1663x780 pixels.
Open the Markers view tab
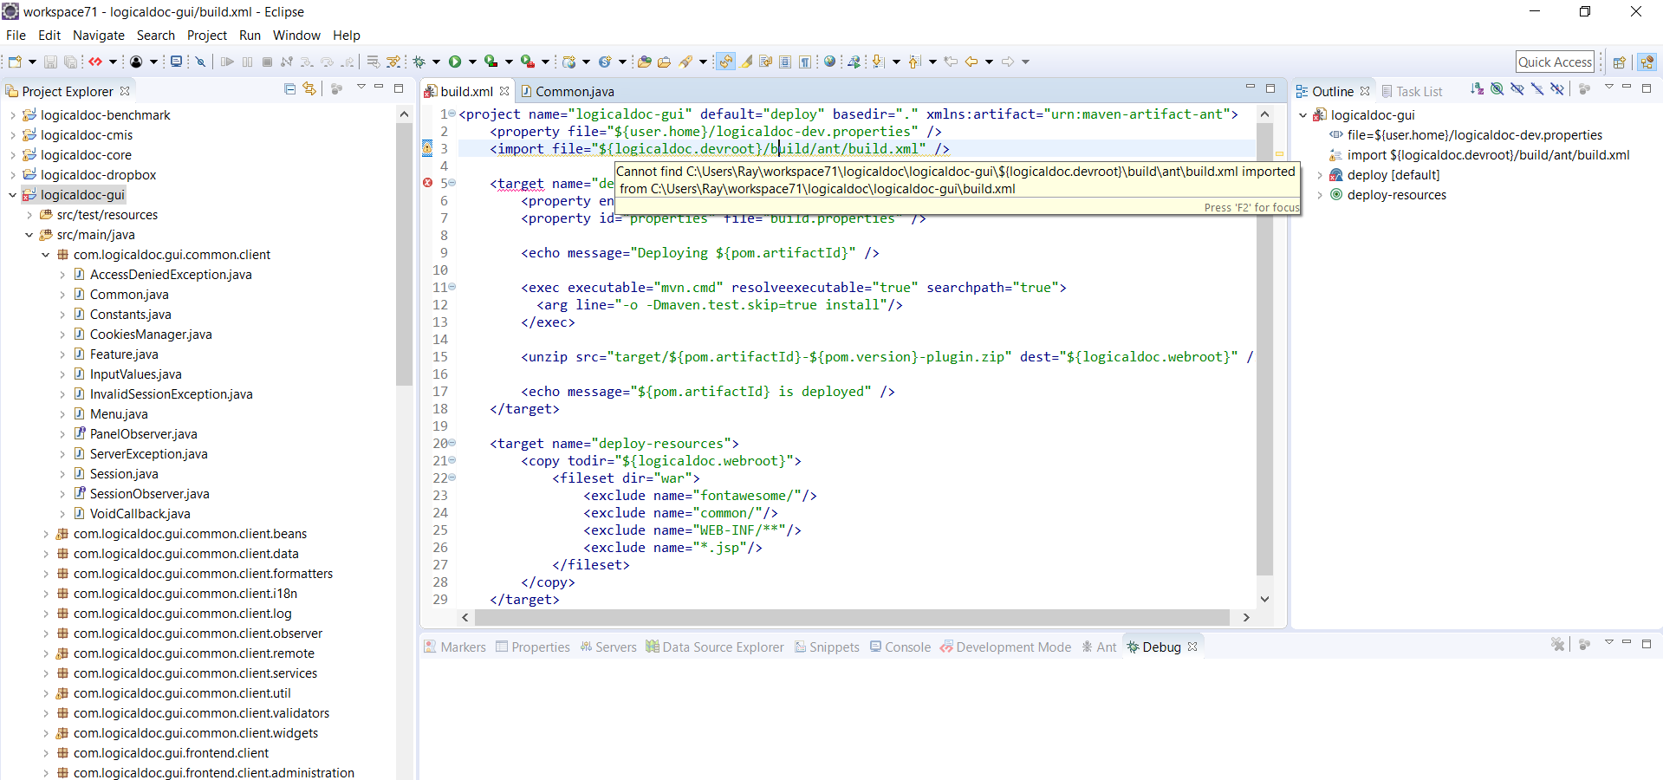point(455,647)
